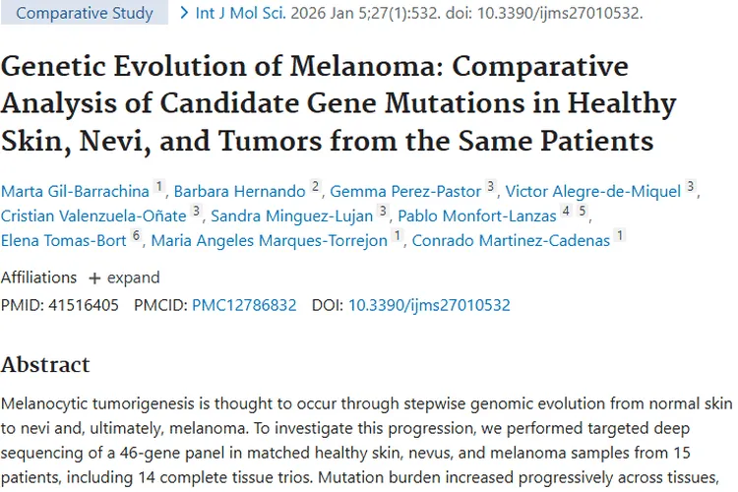This screenshot has height=492, width=738.
Task: Show affiliation 2 next to Hernando
Action: pyautogui.click(x=316, y=186)
